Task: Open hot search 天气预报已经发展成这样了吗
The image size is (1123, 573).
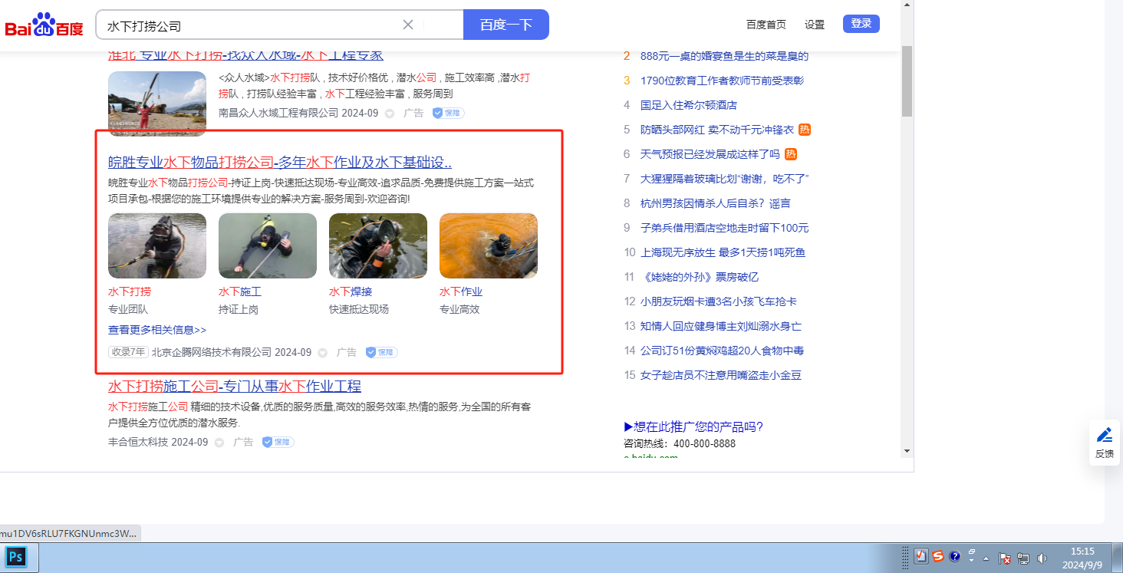Action: (x=710, y=154)
